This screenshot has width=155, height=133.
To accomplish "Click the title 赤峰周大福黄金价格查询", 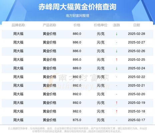I will 77,7.
